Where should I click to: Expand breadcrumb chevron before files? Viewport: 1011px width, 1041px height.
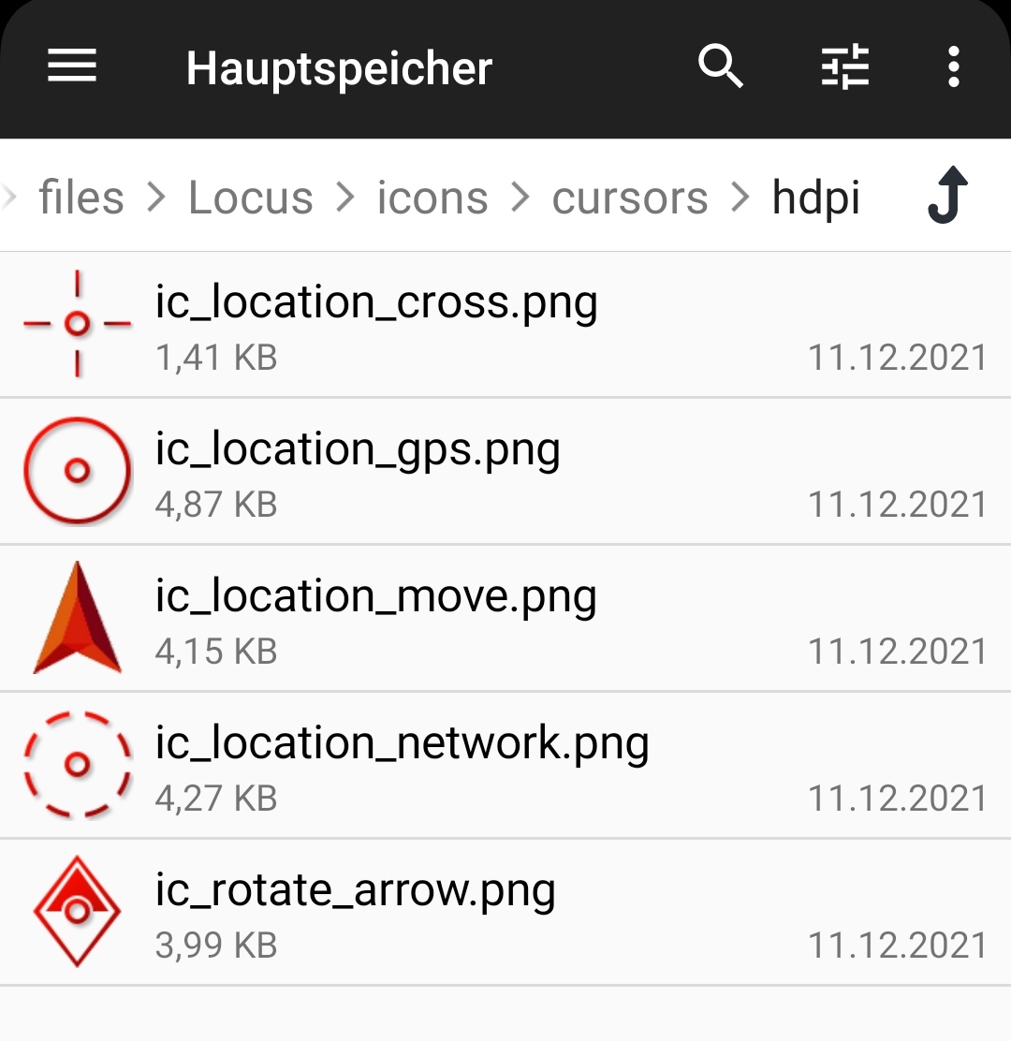pos(9,198)
